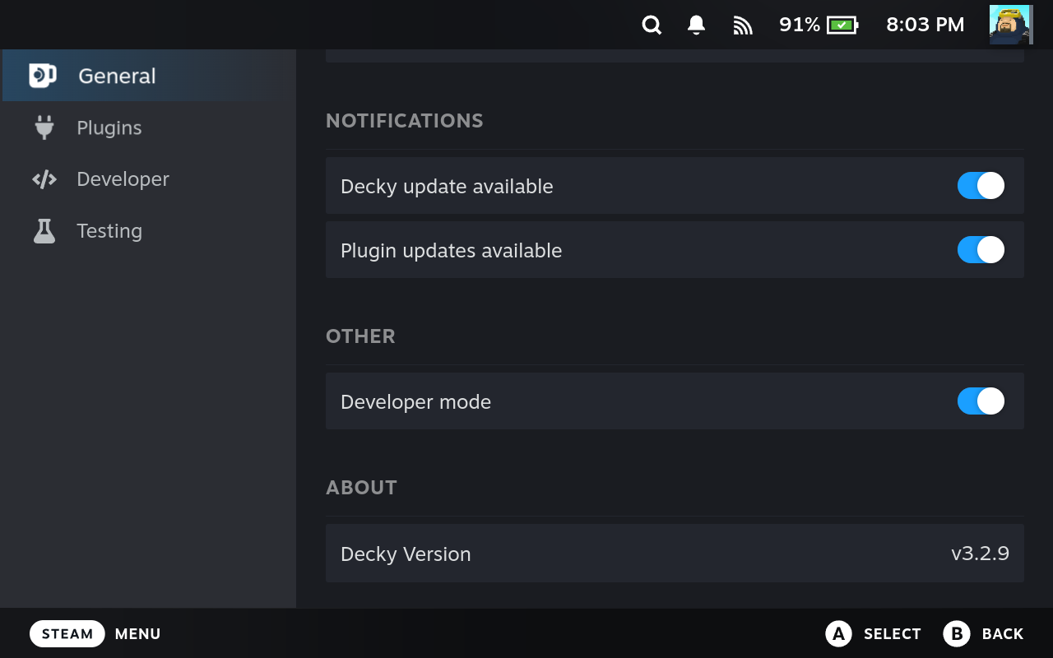Screen dimensions: 1053x658
Task: Click the ABOUT section heading
Action: click(x=361, y=488)
